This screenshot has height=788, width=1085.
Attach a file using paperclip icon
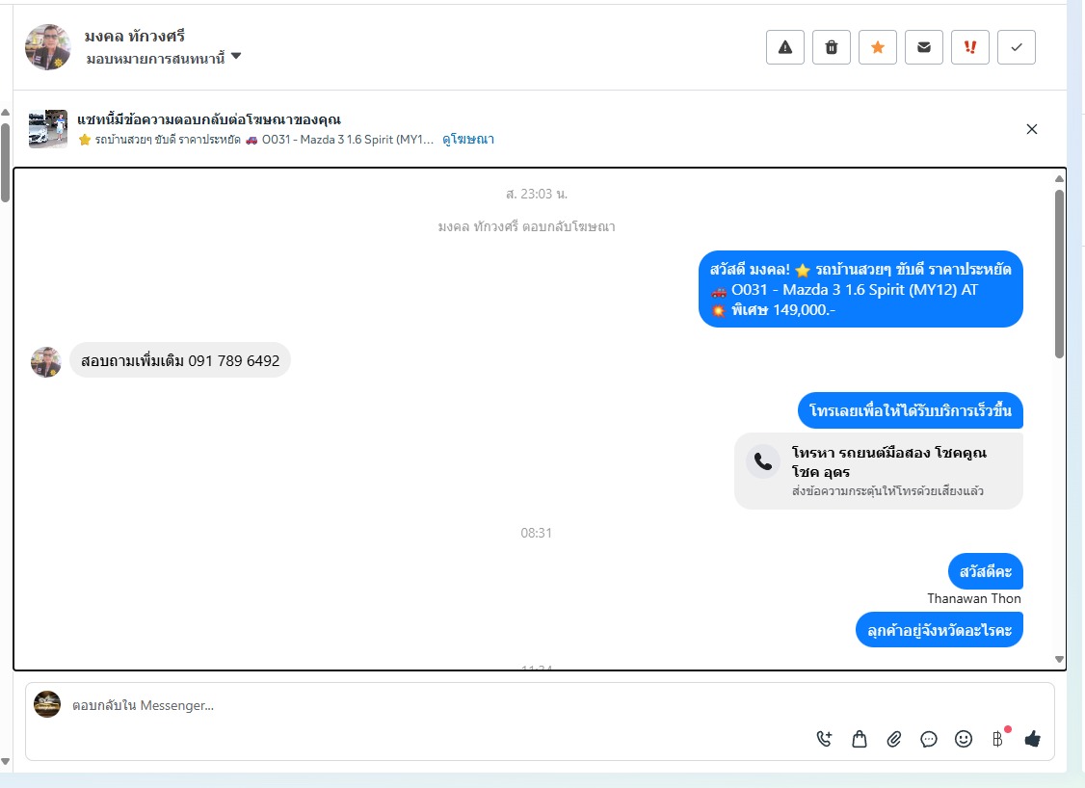[x=894, y=739]
